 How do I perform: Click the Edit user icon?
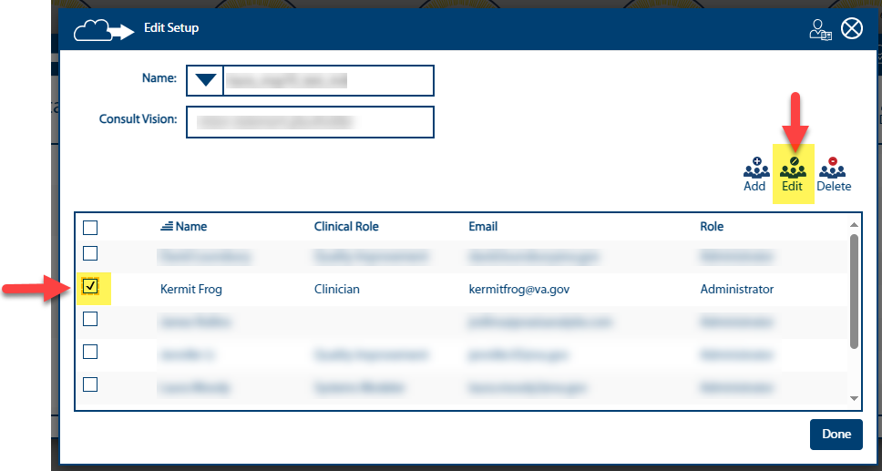click(x=793, y=169)
